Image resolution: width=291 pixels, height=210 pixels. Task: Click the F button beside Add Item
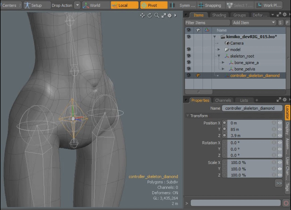pos(287,23)
